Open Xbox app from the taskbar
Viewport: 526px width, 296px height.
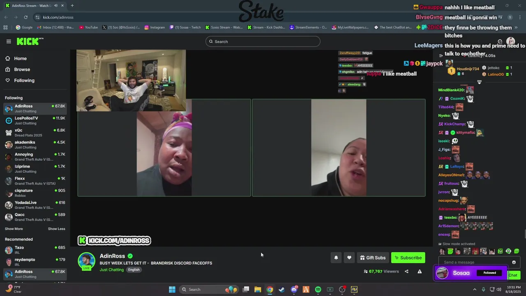(330, 289)
